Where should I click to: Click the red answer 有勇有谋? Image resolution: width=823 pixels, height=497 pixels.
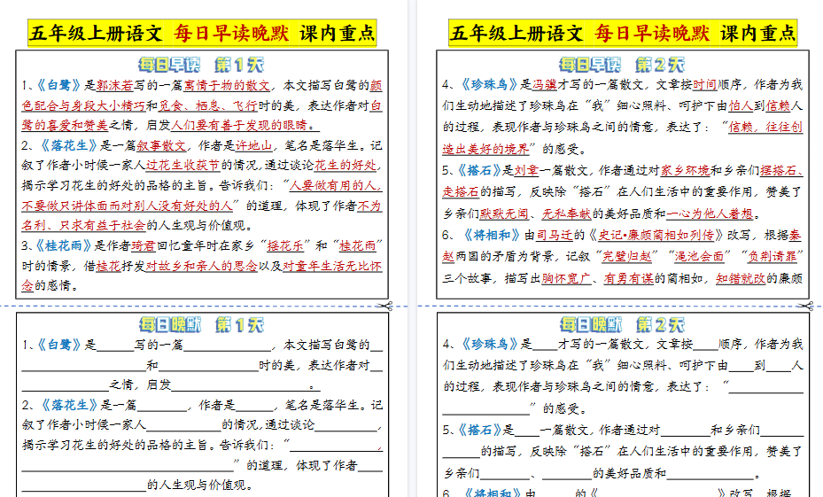[x=628, y=278]
